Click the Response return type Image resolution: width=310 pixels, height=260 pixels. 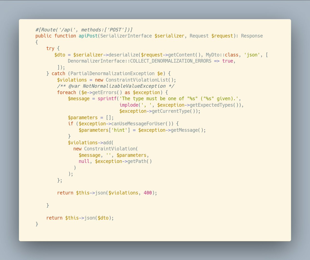coord(252,36)
